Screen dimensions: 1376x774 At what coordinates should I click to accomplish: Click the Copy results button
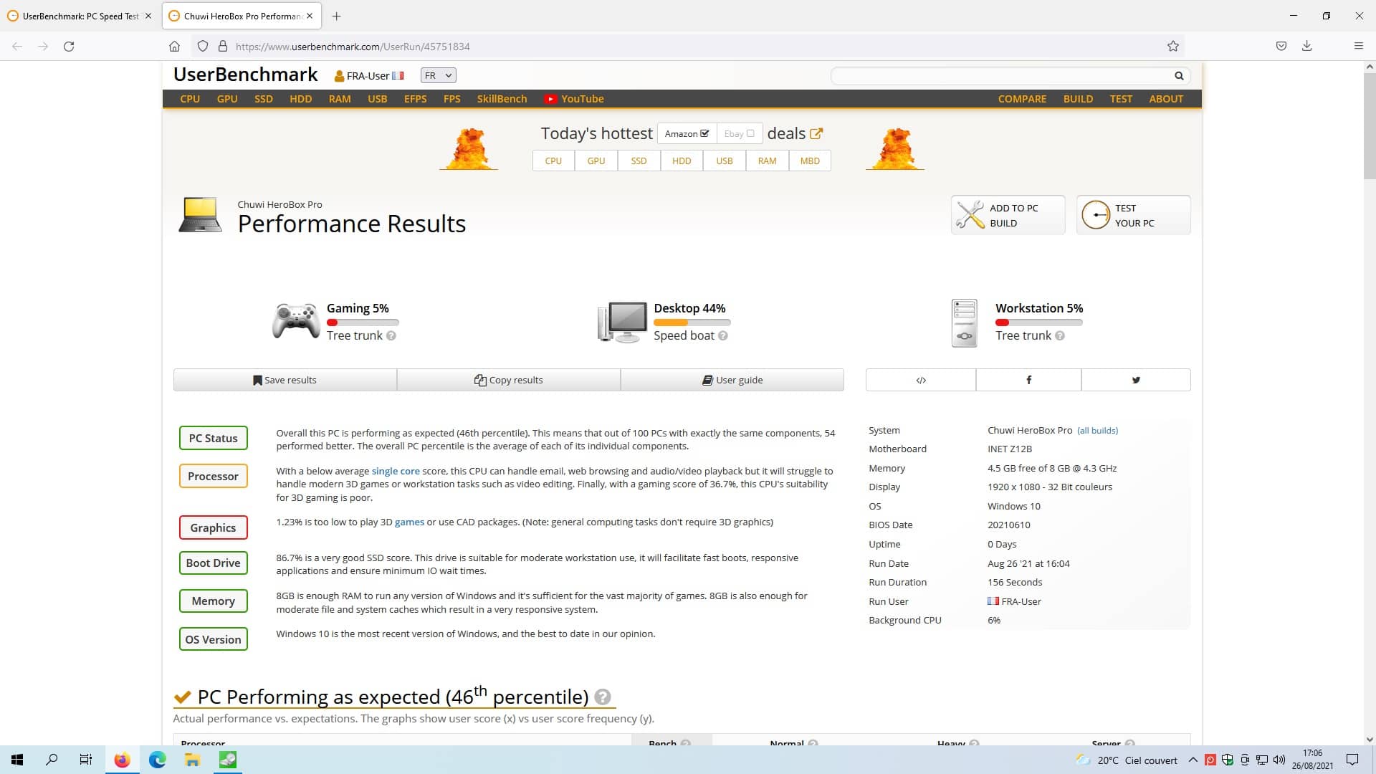click(508, 380)
